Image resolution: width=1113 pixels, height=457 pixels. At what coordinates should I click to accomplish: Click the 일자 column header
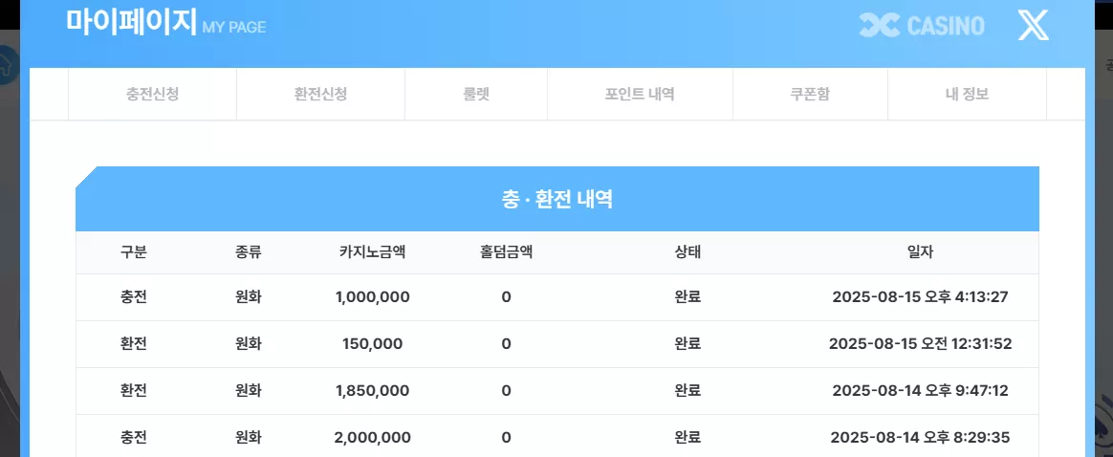(x=920, y=251)
